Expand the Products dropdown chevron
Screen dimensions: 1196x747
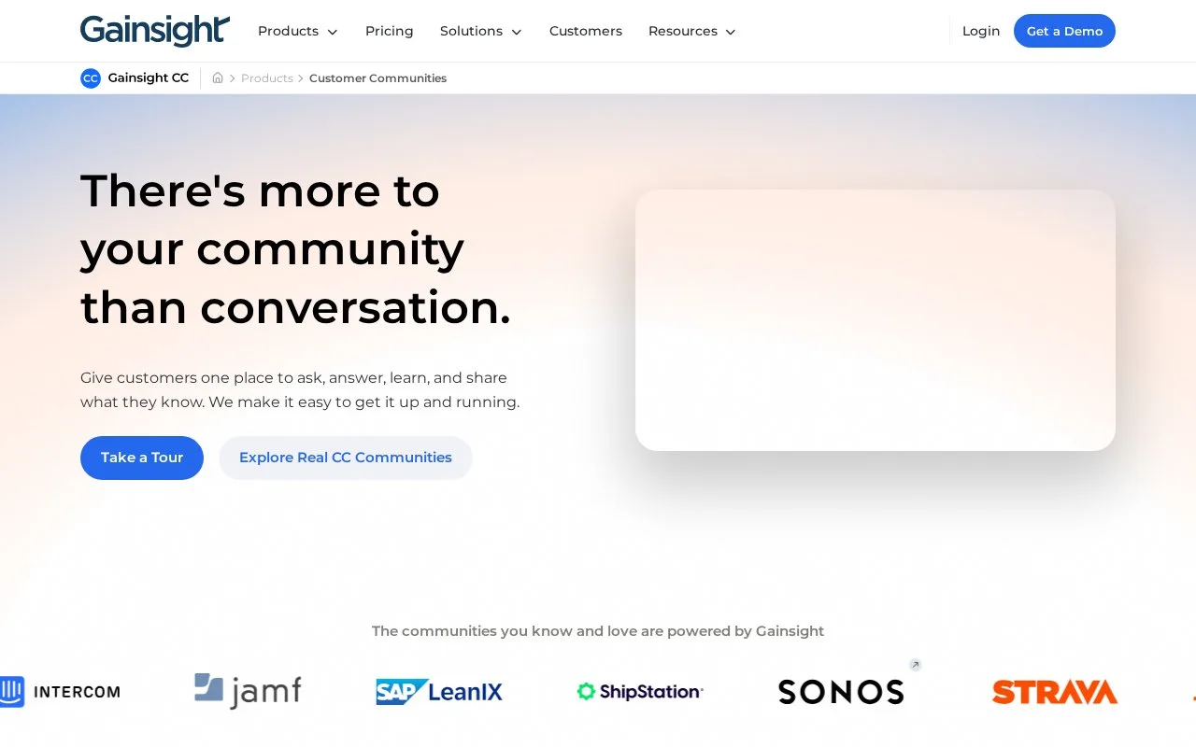(333, 32)
